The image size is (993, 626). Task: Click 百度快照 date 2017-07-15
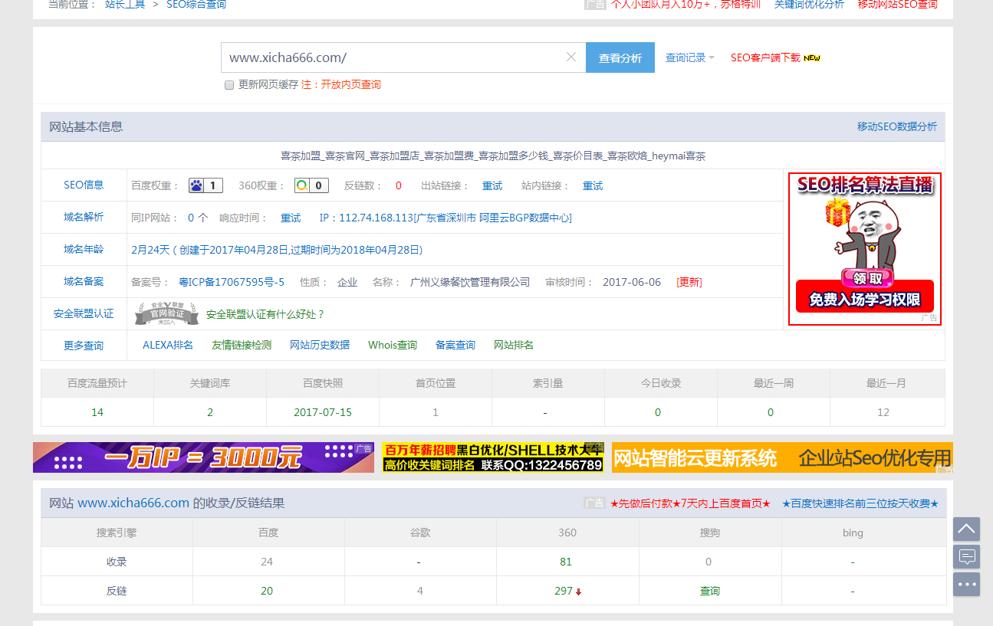click(323, 412)
